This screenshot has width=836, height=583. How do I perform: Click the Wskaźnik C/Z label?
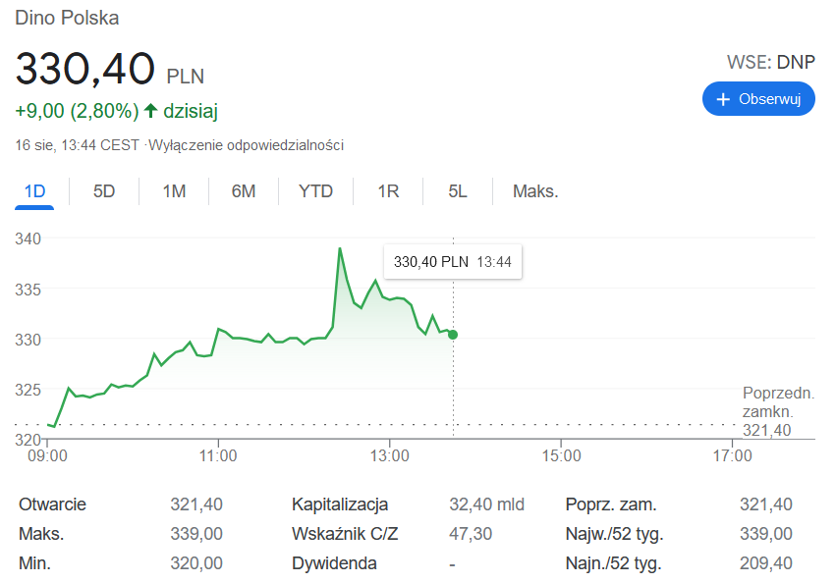pos(345,534)
